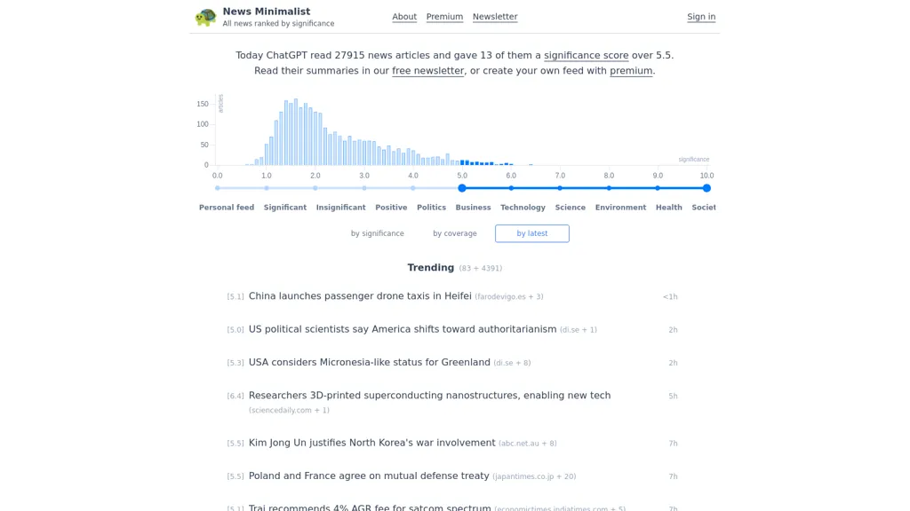Switch to the Insignificant tab
910x511 pixels.
(x=340, y=208)
